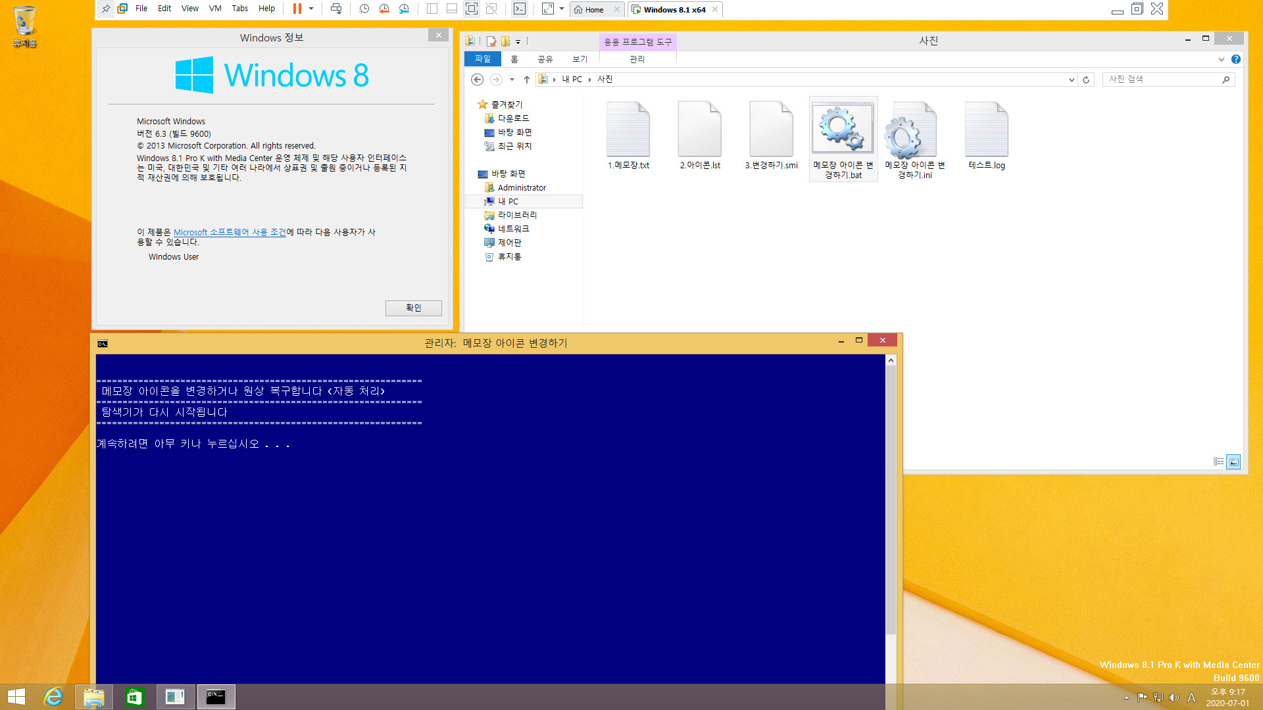This screenshot has height=710, width=1263.
Task: Click the stretch guest display icon
Action: tap(548, 9)
